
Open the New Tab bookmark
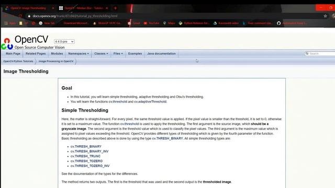pyautogui.click(x=47, y=23)
